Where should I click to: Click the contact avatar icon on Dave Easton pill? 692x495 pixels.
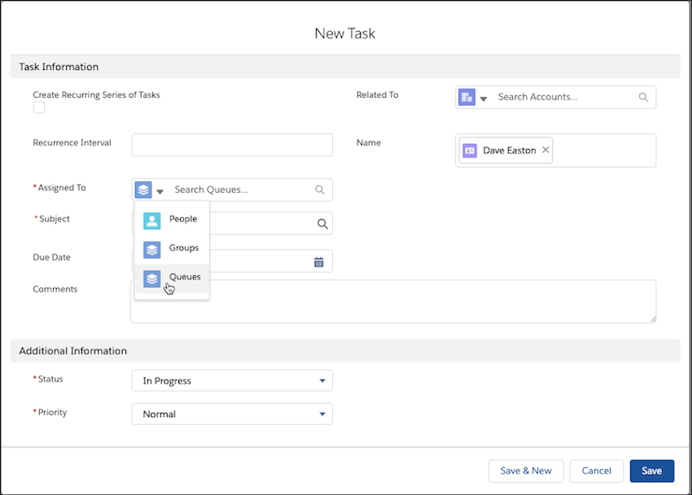pos(470,150)
